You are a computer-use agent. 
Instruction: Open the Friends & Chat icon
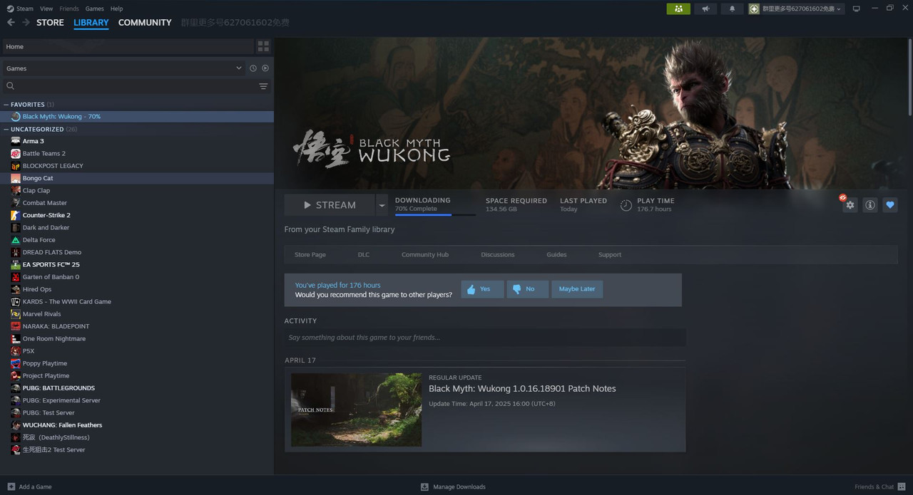point(902,486)
